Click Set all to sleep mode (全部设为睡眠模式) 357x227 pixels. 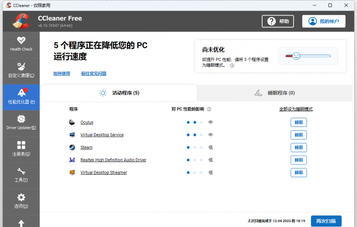[295, 109]
